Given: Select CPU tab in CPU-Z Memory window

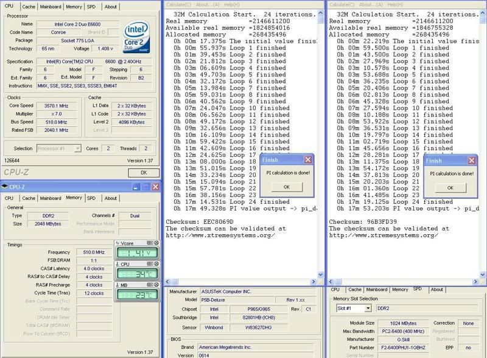Looking at the screenshot, I should click(9, 198).
